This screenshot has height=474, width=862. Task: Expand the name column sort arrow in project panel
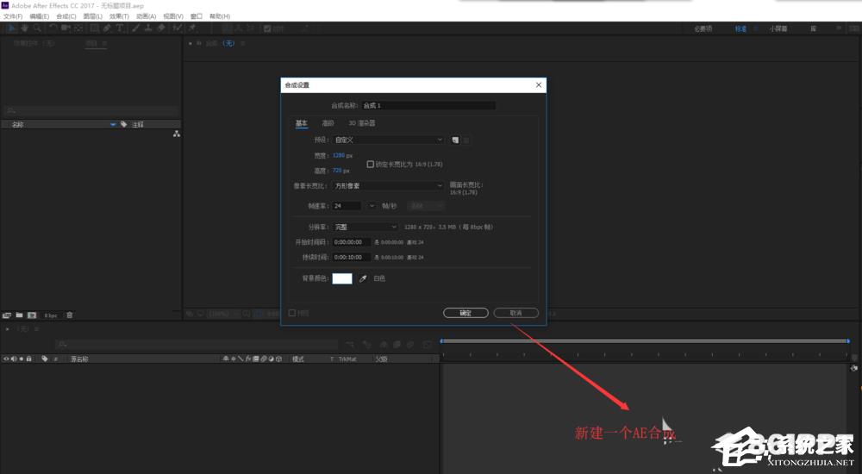(x=113, y=124)
